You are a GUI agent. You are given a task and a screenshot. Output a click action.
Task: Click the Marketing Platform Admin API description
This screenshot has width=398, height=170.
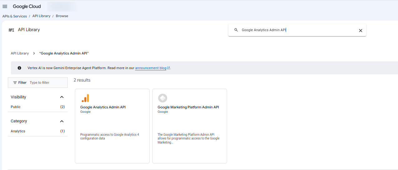point(189,139)
